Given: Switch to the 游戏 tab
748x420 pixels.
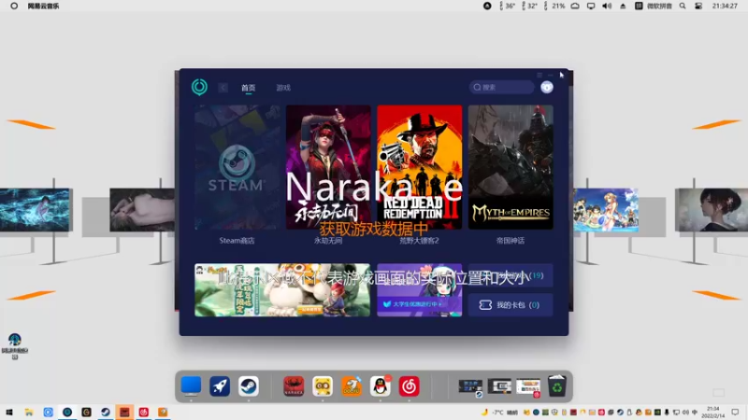Looking at the screenshot, I should [x=283, y=88].
